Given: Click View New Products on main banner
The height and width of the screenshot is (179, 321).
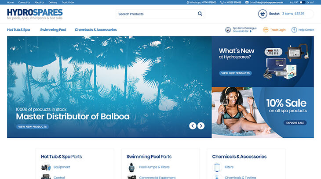Looking at the screenshot, I should (x=33, y=127).
